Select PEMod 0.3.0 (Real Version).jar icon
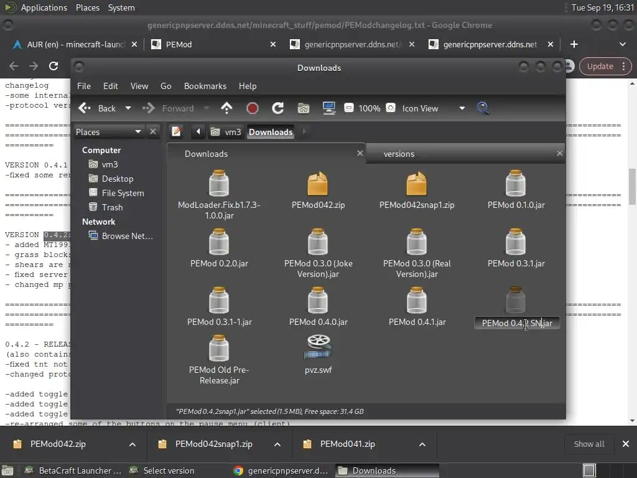637x478 pixels. (x=417, y=241)
